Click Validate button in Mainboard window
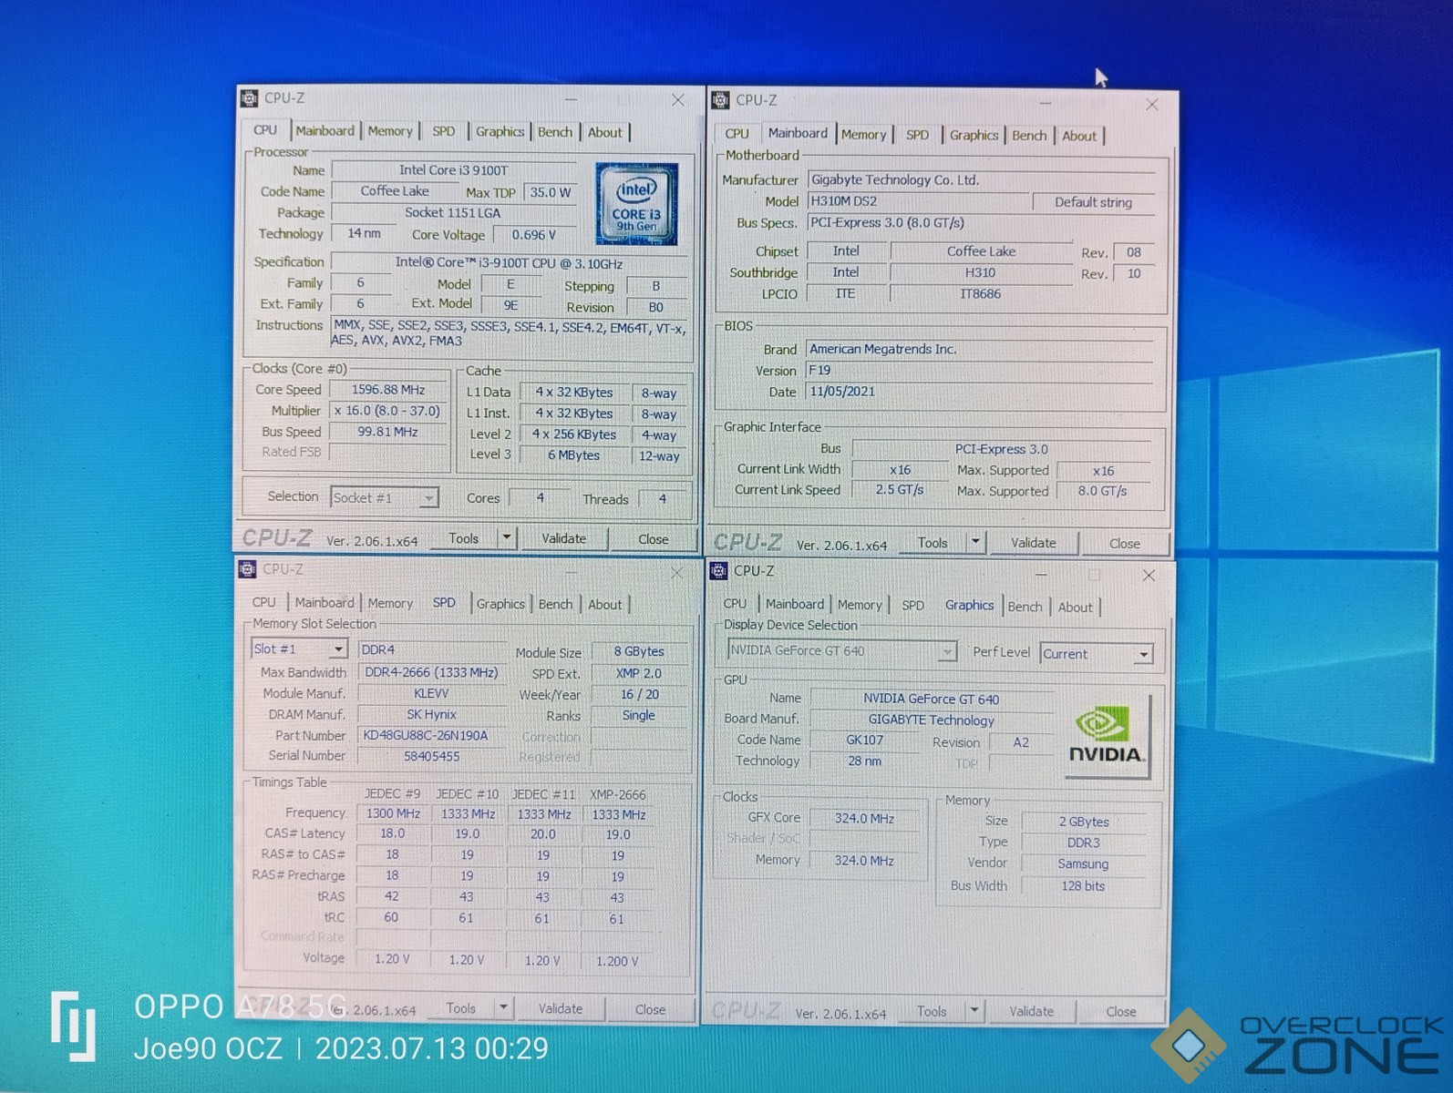The image size is (1453, 1093). (1034, 543)
